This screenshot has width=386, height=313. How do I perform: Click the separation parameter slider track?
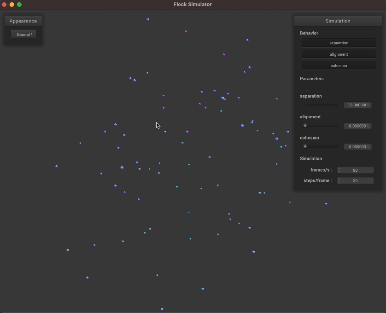point(321,105)
